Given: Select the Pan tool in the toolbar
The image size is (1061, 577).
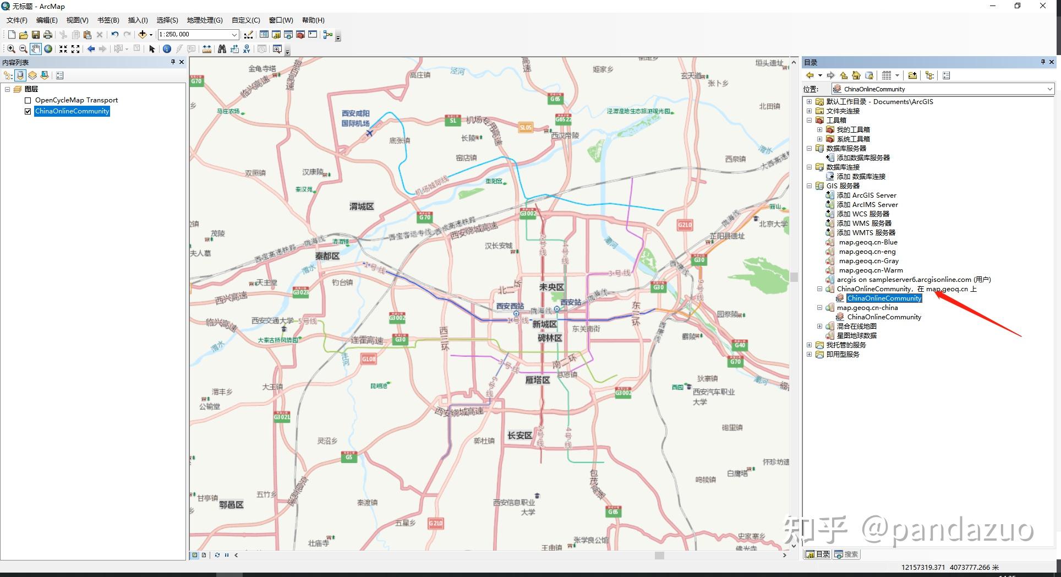Looking at the screenshot, I should (x=36, y=49).
